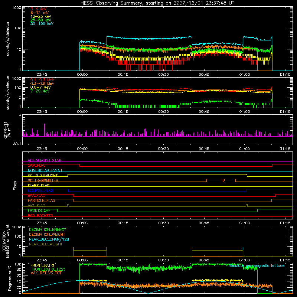Click the DECIMATION_WEIGHT legend entry

[x=47, y=234]
